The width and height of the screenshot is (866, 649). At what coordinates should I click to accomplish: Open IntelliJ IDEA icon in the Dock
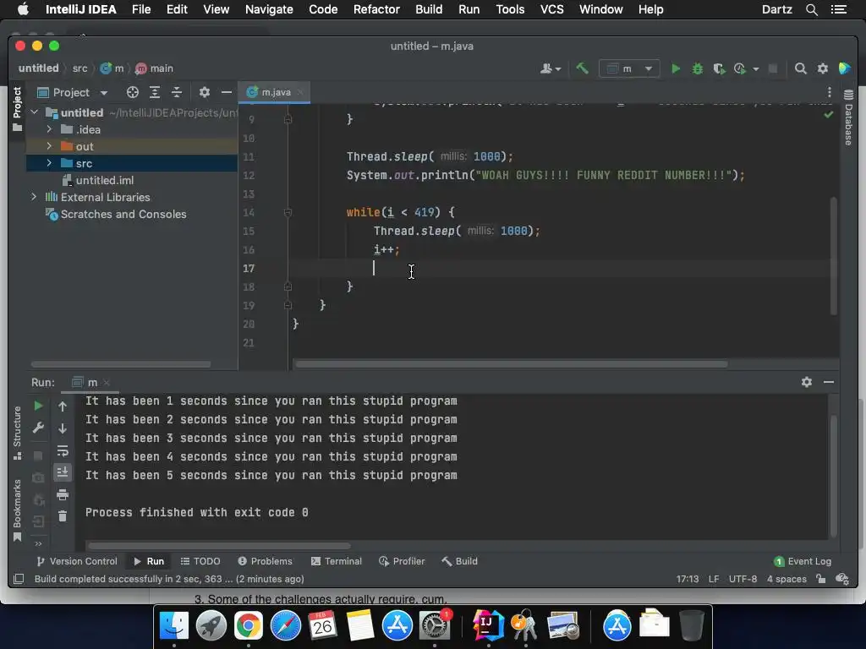click(488, 626)
